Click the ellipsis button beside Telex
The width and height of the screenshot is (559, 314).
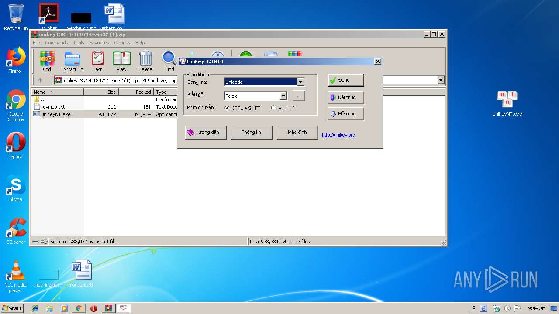click(x=299, y=96)
